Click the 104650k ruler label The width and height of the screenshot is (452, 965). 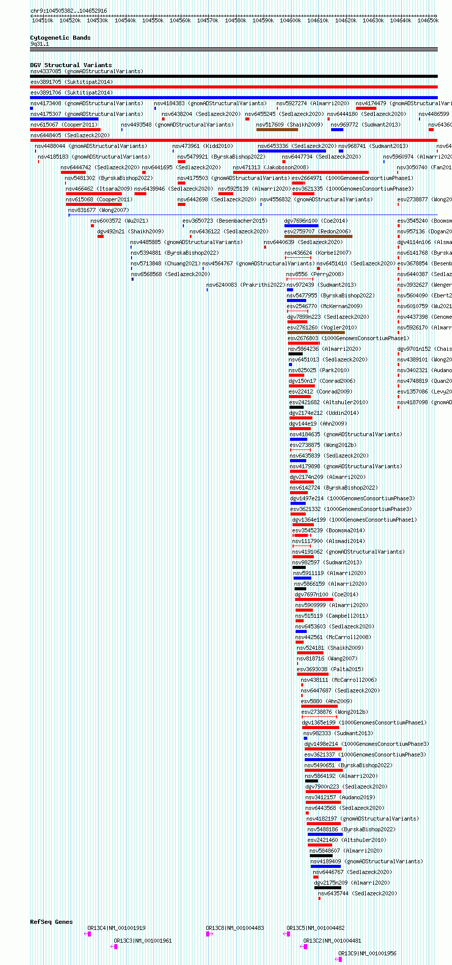(428, 20)
